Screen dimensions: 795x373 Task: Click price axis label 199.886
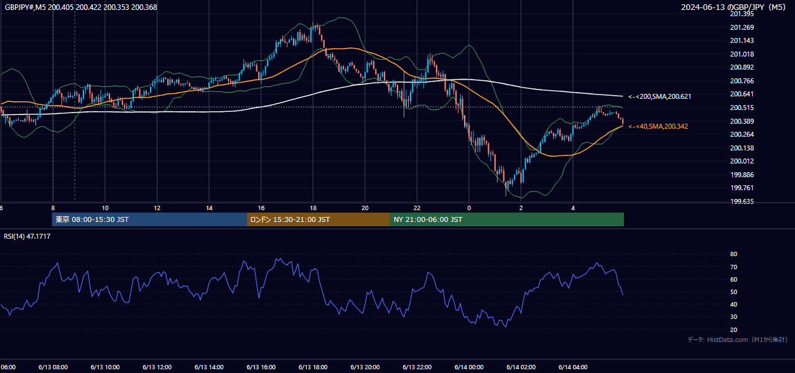(742, 175)
